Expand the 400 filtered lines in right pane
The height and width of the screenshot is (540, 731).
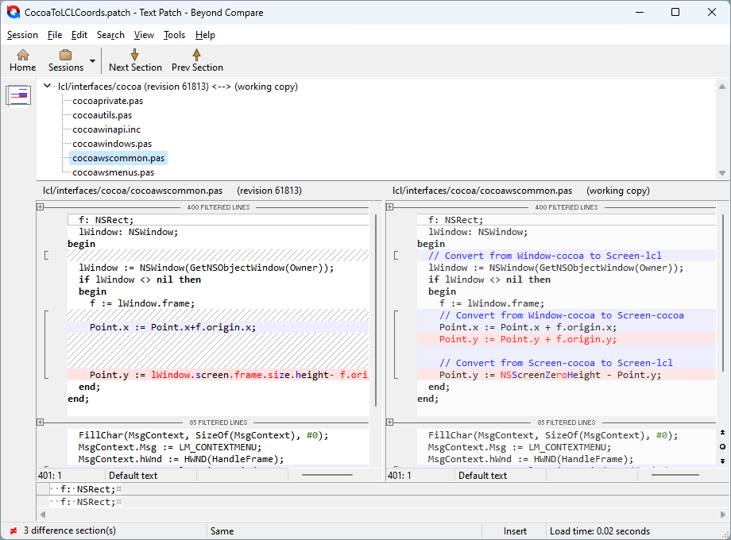click(389, 207)
